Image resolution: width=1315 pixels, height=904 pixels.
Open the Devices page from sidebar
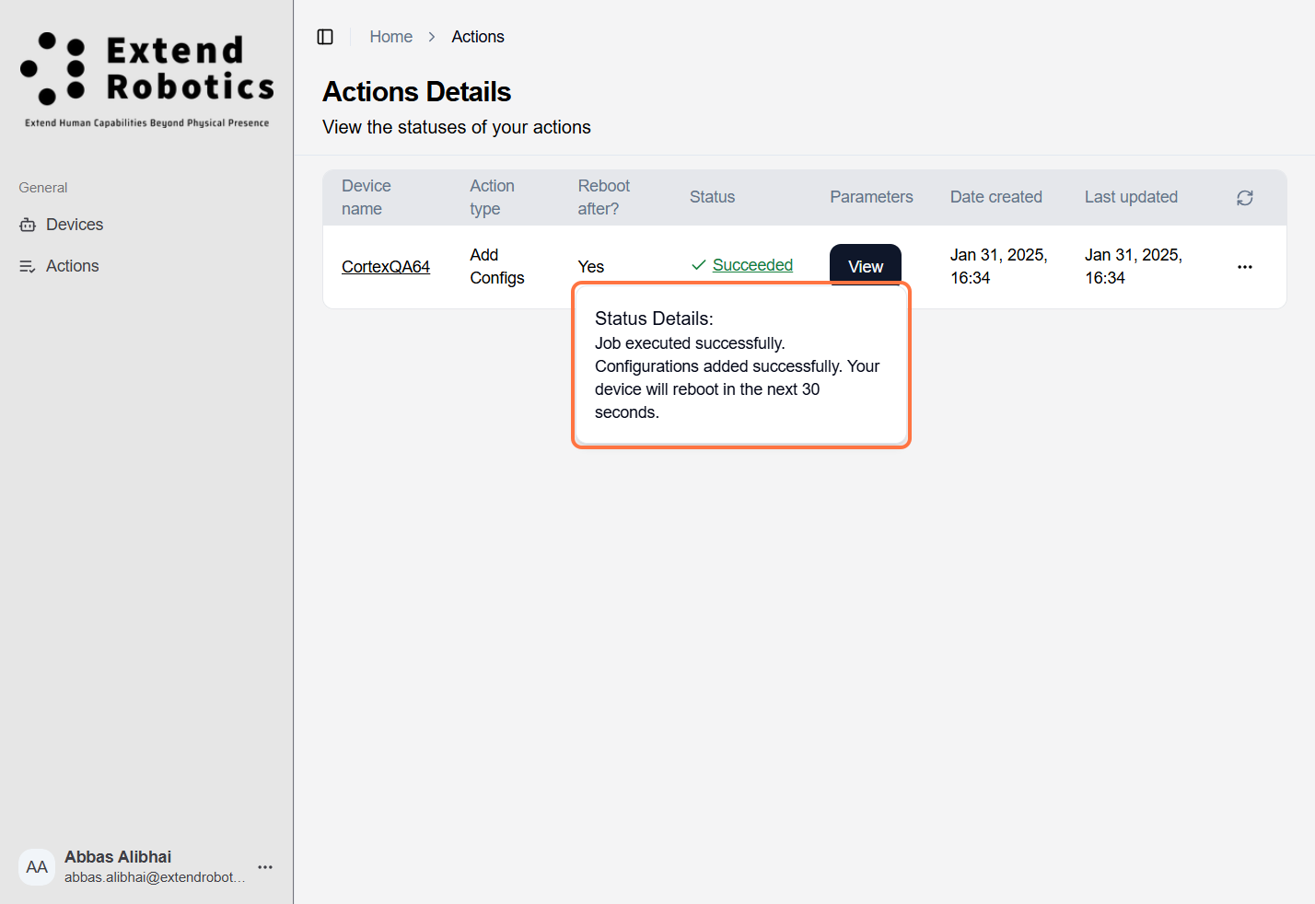point(75,225)
